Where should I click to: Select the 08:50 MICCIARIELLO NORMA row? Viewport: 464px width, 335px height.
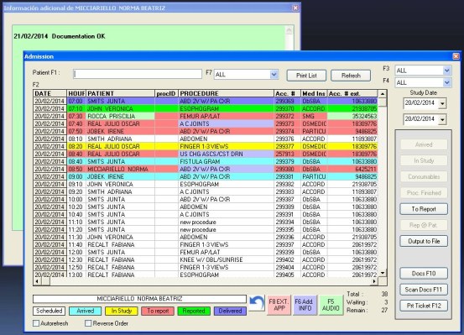[206, 169]
